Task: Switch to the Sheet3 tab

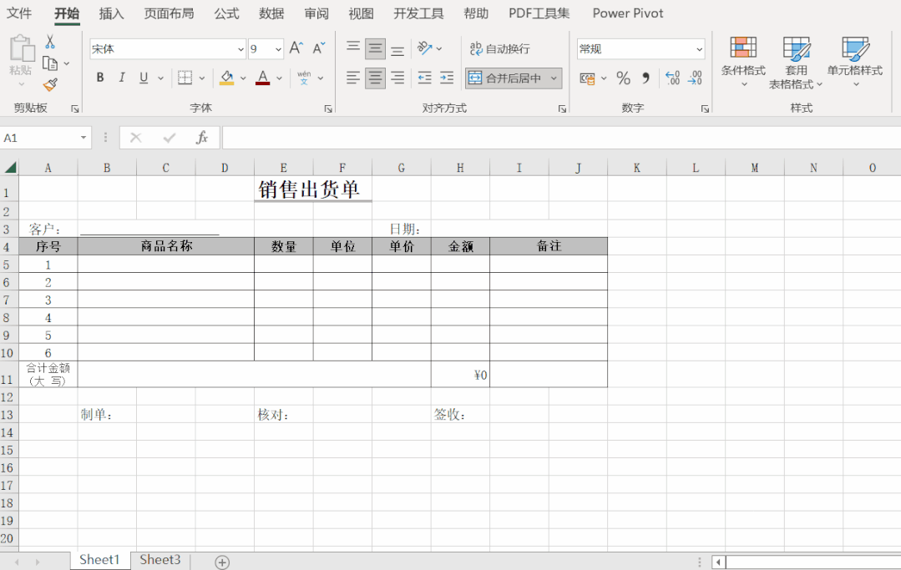Action: [x=159, y=560]
